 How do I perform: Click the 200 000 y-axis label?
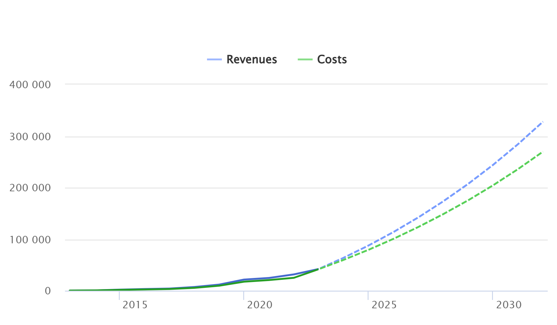pyautogui.click(x=30, y=188)
